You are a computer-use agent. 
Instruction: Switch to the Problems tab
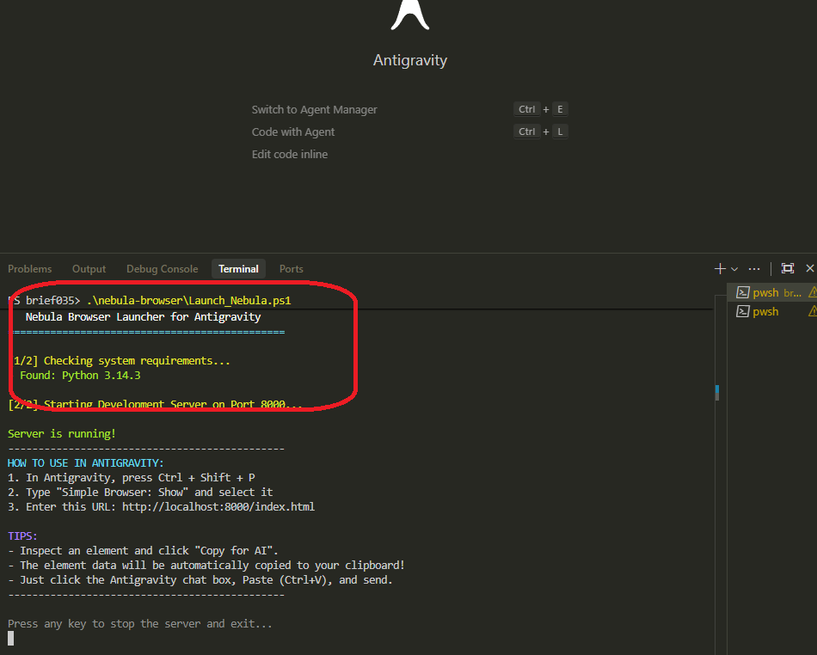[x=30, y=269]
